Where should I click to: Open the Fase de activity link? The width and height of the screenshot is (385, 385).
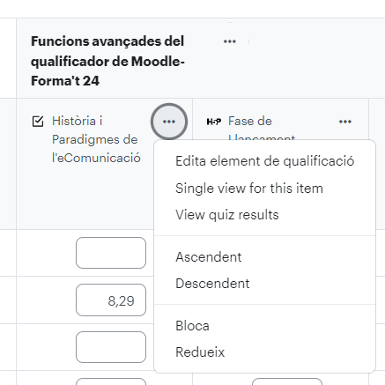pos(250,121)
